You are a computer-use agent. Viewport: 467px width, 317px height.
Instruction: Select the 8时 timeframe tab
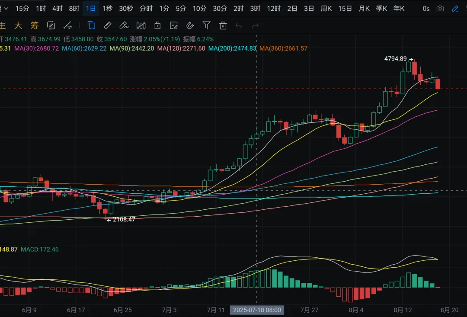pyautogui.click(x=74, y=9)
